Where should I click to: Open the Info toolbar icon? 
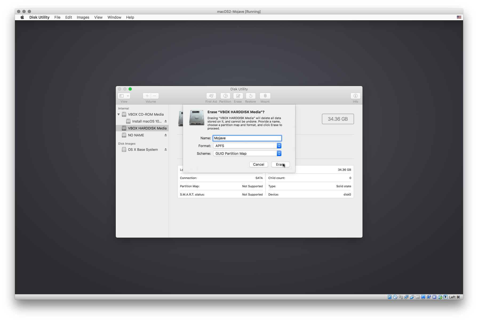(x=356, y=96)
